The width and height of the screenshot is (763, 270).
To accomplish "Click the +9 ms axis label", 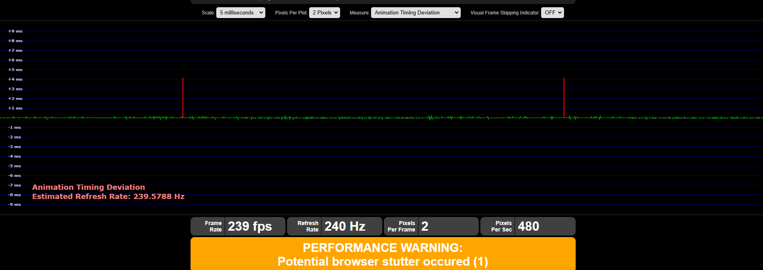I will 15,31.
